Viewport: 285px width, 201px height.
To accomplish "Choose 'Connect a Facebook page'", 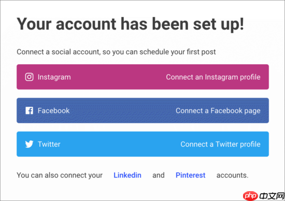I will click(218, 111).
